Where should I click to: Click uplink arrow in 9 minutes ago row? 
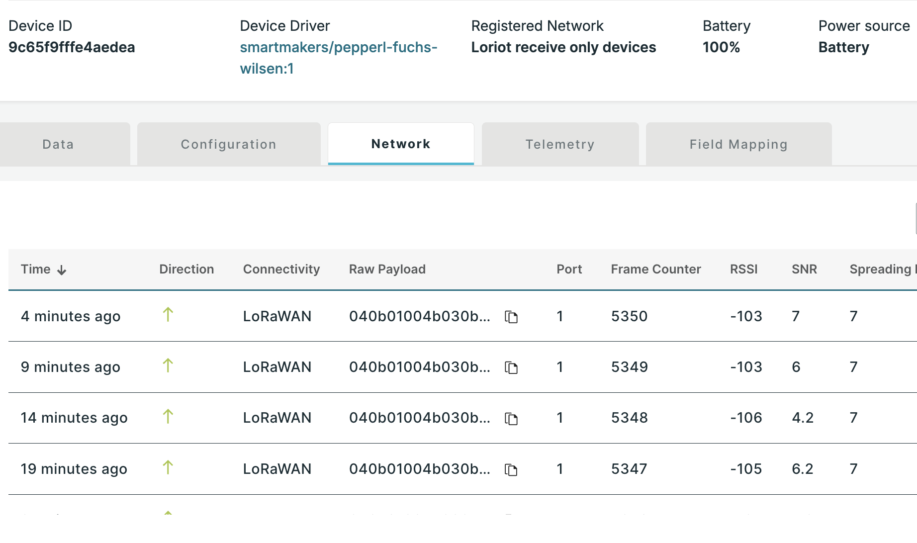(168, 365)
